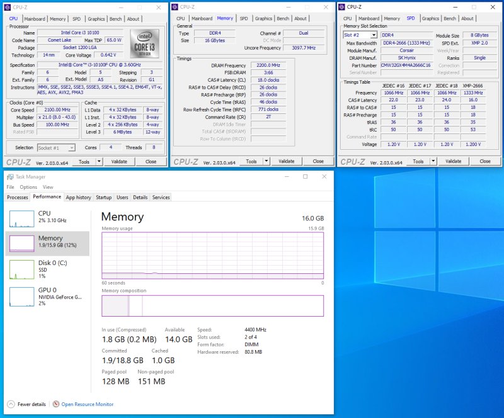Screen dimensions: 504x418
Task: Select the GPU 0 performance graph icon
Action: pos(21,296)
